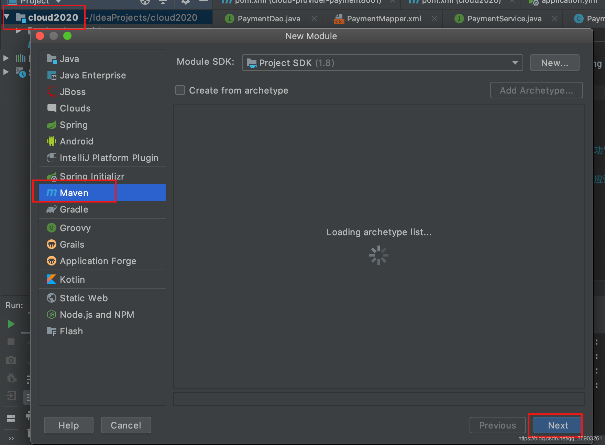Cancel the New Module dialog
Viewport: 605px width, 445px height.
[126, 425]
